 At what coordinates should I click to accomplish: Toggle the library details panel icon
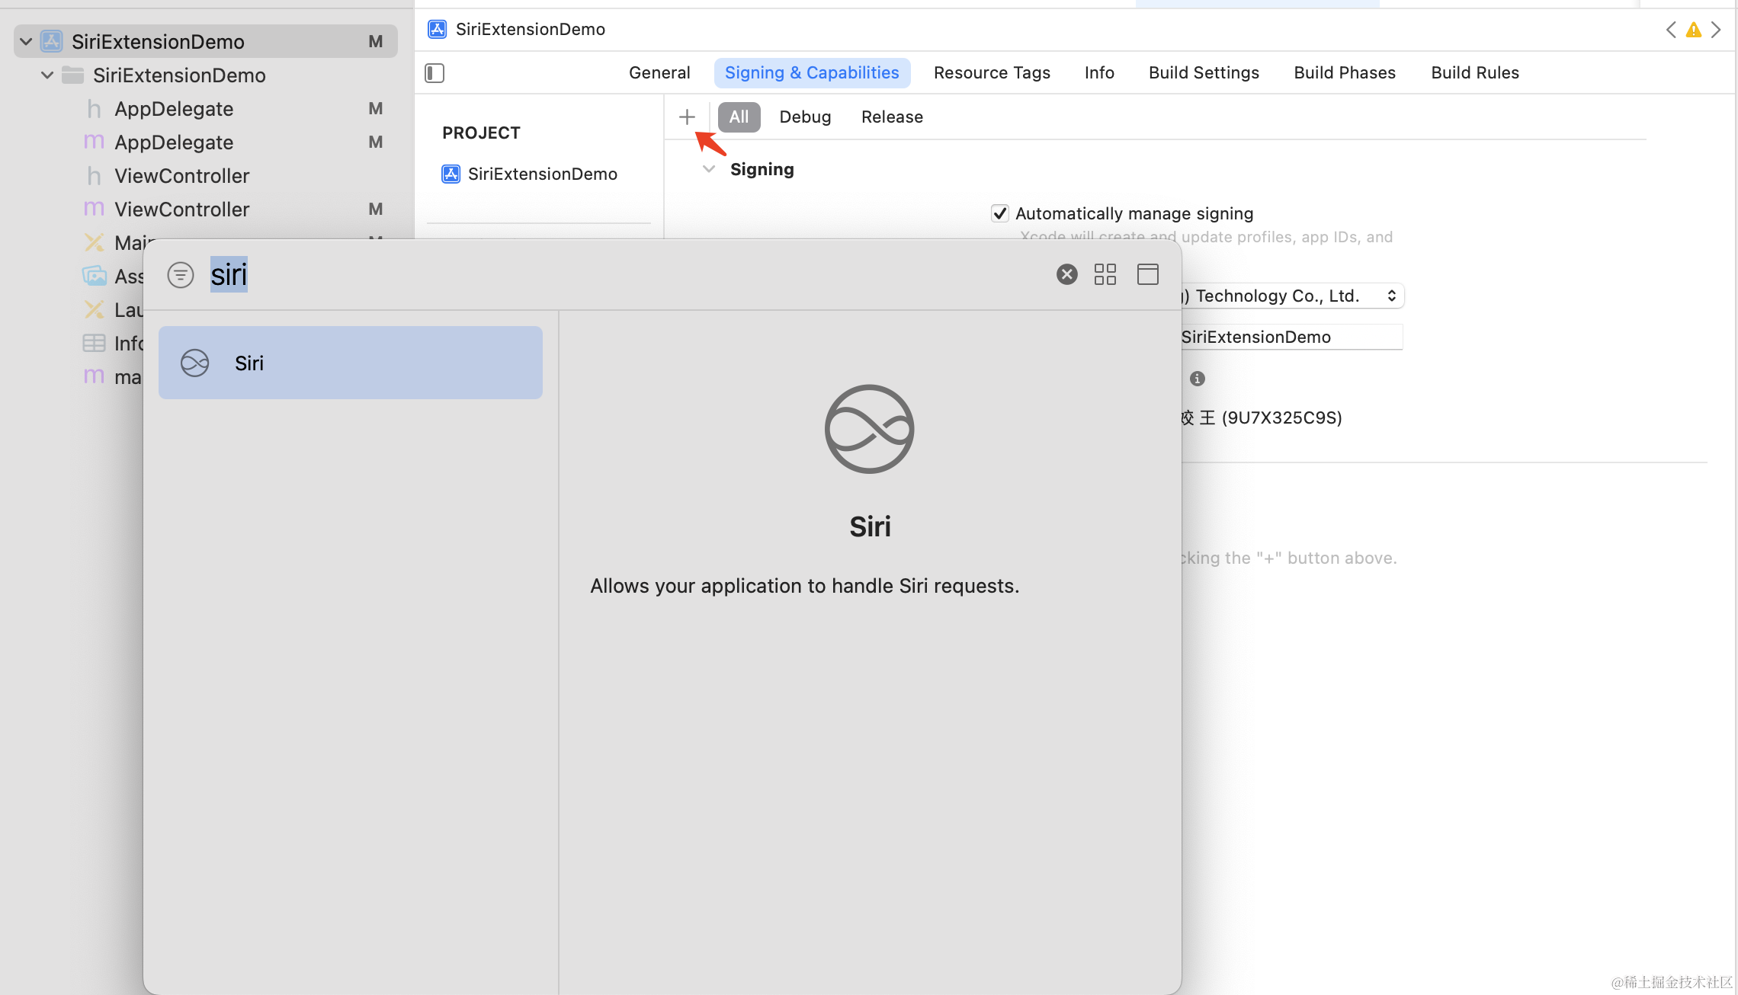(1147, 274)
